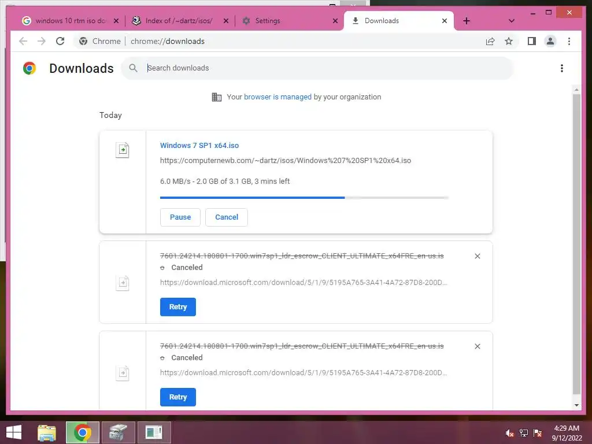This screenshot has width=592, height=444.
Task: Retry the first canceled download
Action: [x=178, y=306]
